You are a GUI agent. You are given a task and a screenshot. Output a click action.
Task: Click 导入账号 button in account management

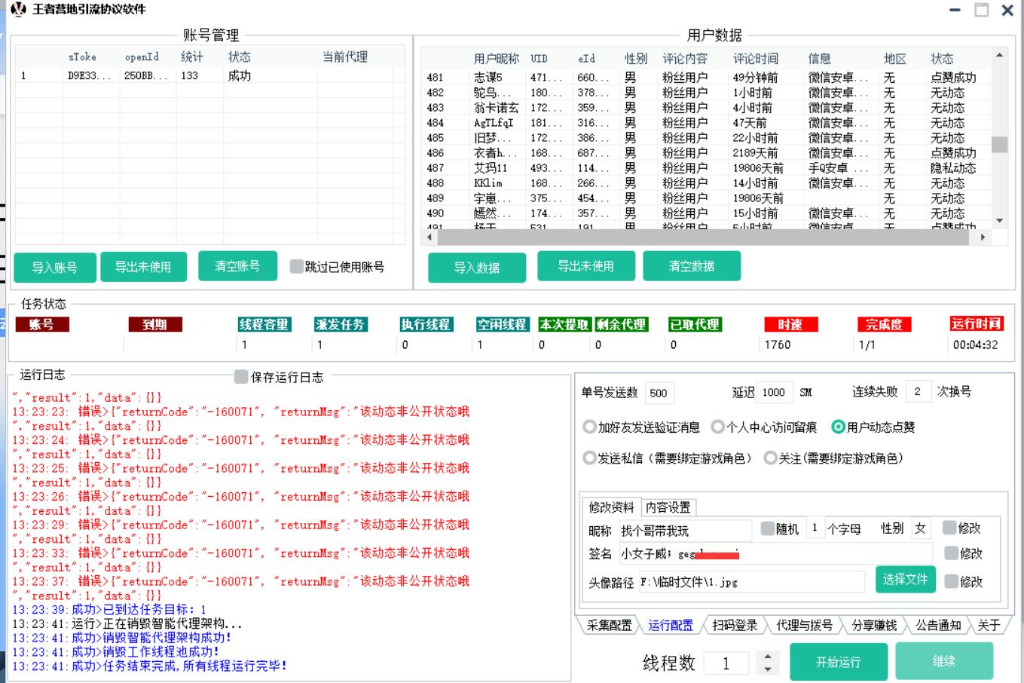click(x=55, y=268)
